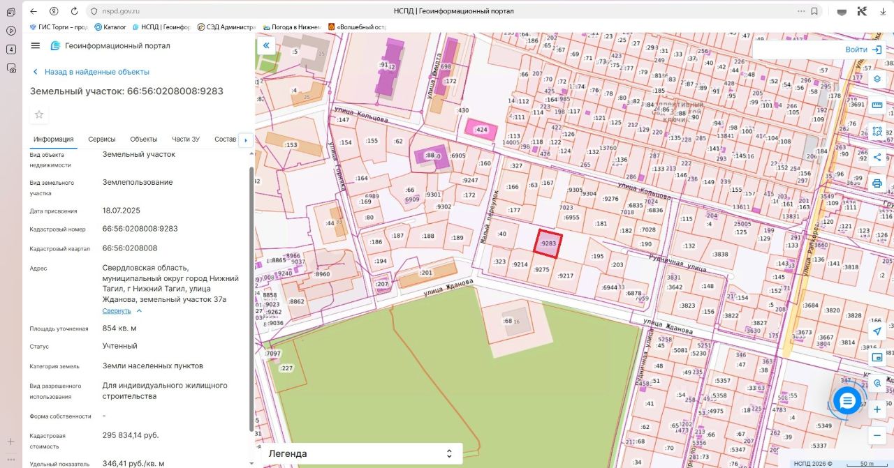The width and height of the screenshot is (894, 468).
Task: Add parcel to favorites with star icon
Action: point(39,114)
